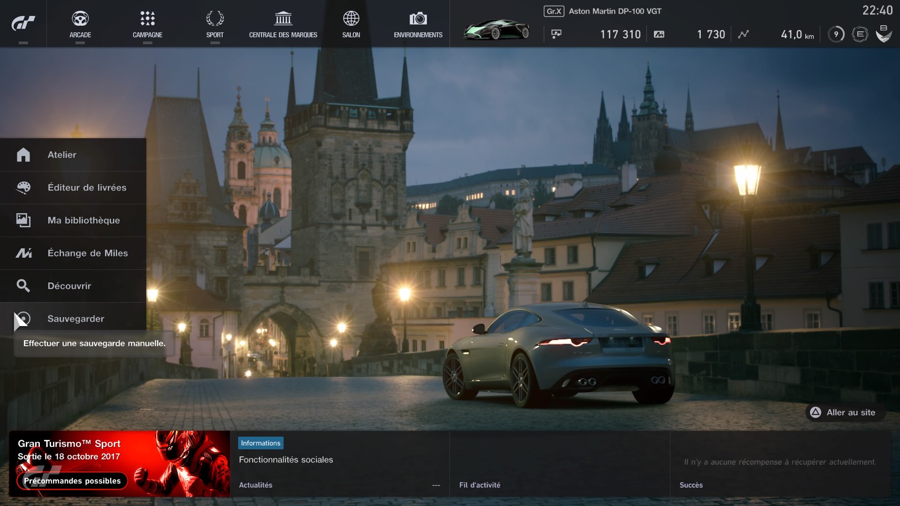Click the Précommandes possibles button
Screen dimensions: 900x506
[72, 481]
